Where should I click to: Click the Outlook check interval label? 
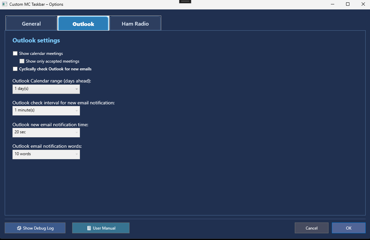pos(63,103)
